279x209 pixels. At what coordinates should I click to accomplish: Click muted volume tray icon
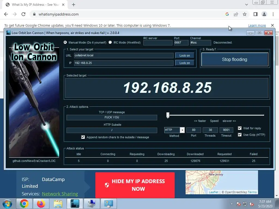coord(251,204)
